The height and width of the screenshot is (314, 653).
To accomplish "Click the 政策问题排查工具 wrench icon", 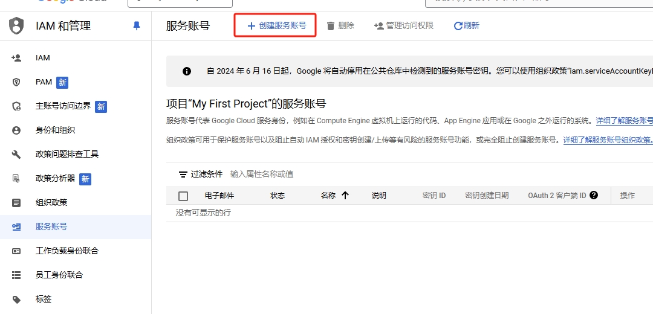I will [x=16, y=155].
